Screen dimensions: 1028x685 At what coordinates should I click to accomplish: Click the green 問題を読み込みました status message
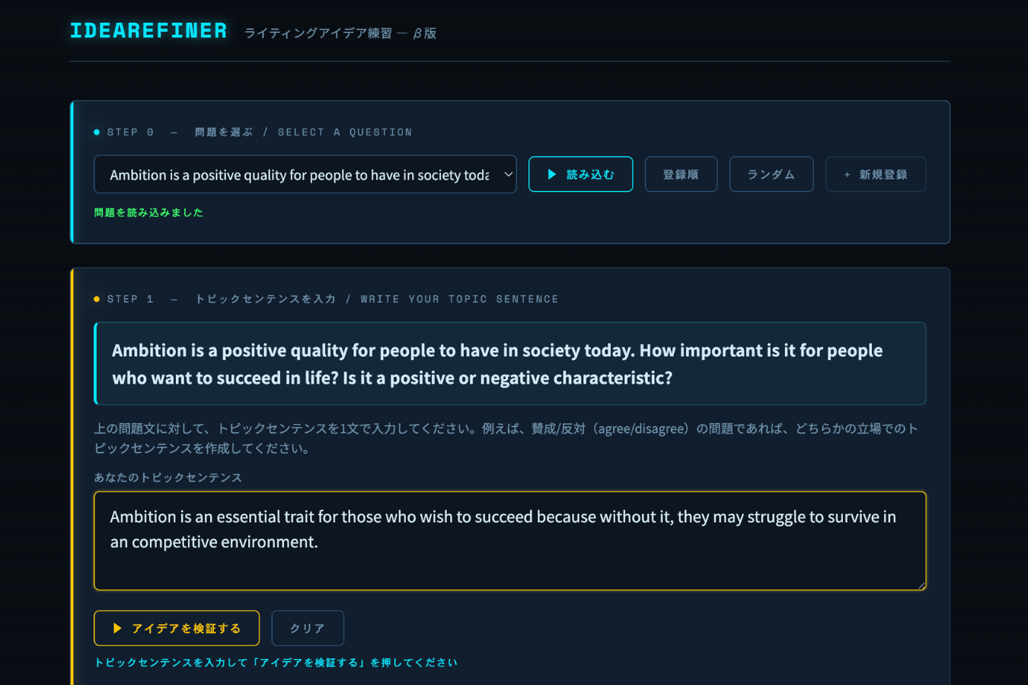point(148,212)
